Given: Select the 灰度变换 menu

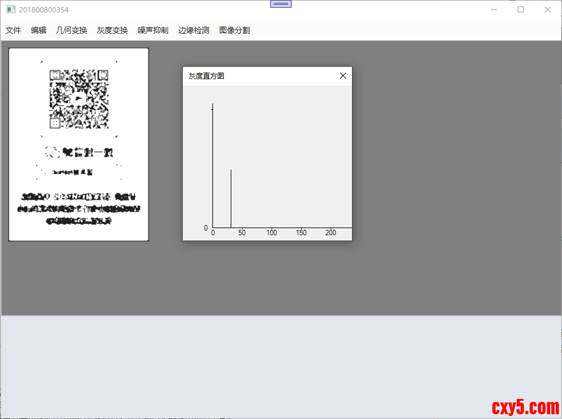Looking at the screenshot, I should point(112,30).
